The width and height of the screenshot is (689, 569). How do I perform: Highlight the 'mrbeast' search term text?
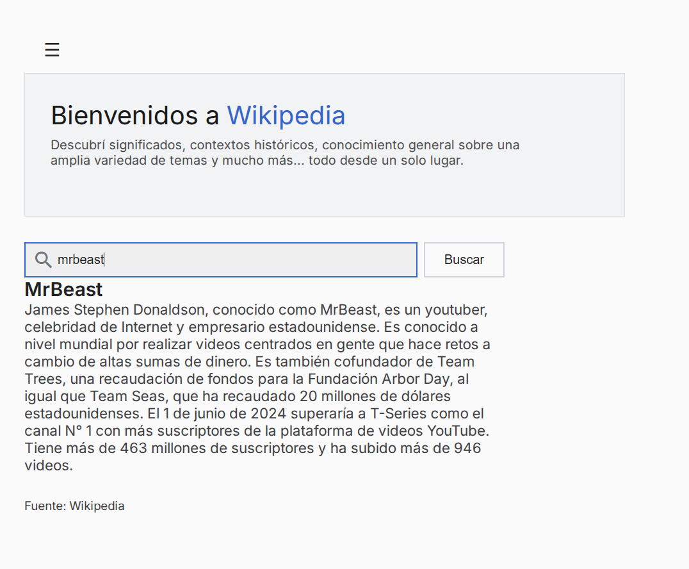pos(80,260)
